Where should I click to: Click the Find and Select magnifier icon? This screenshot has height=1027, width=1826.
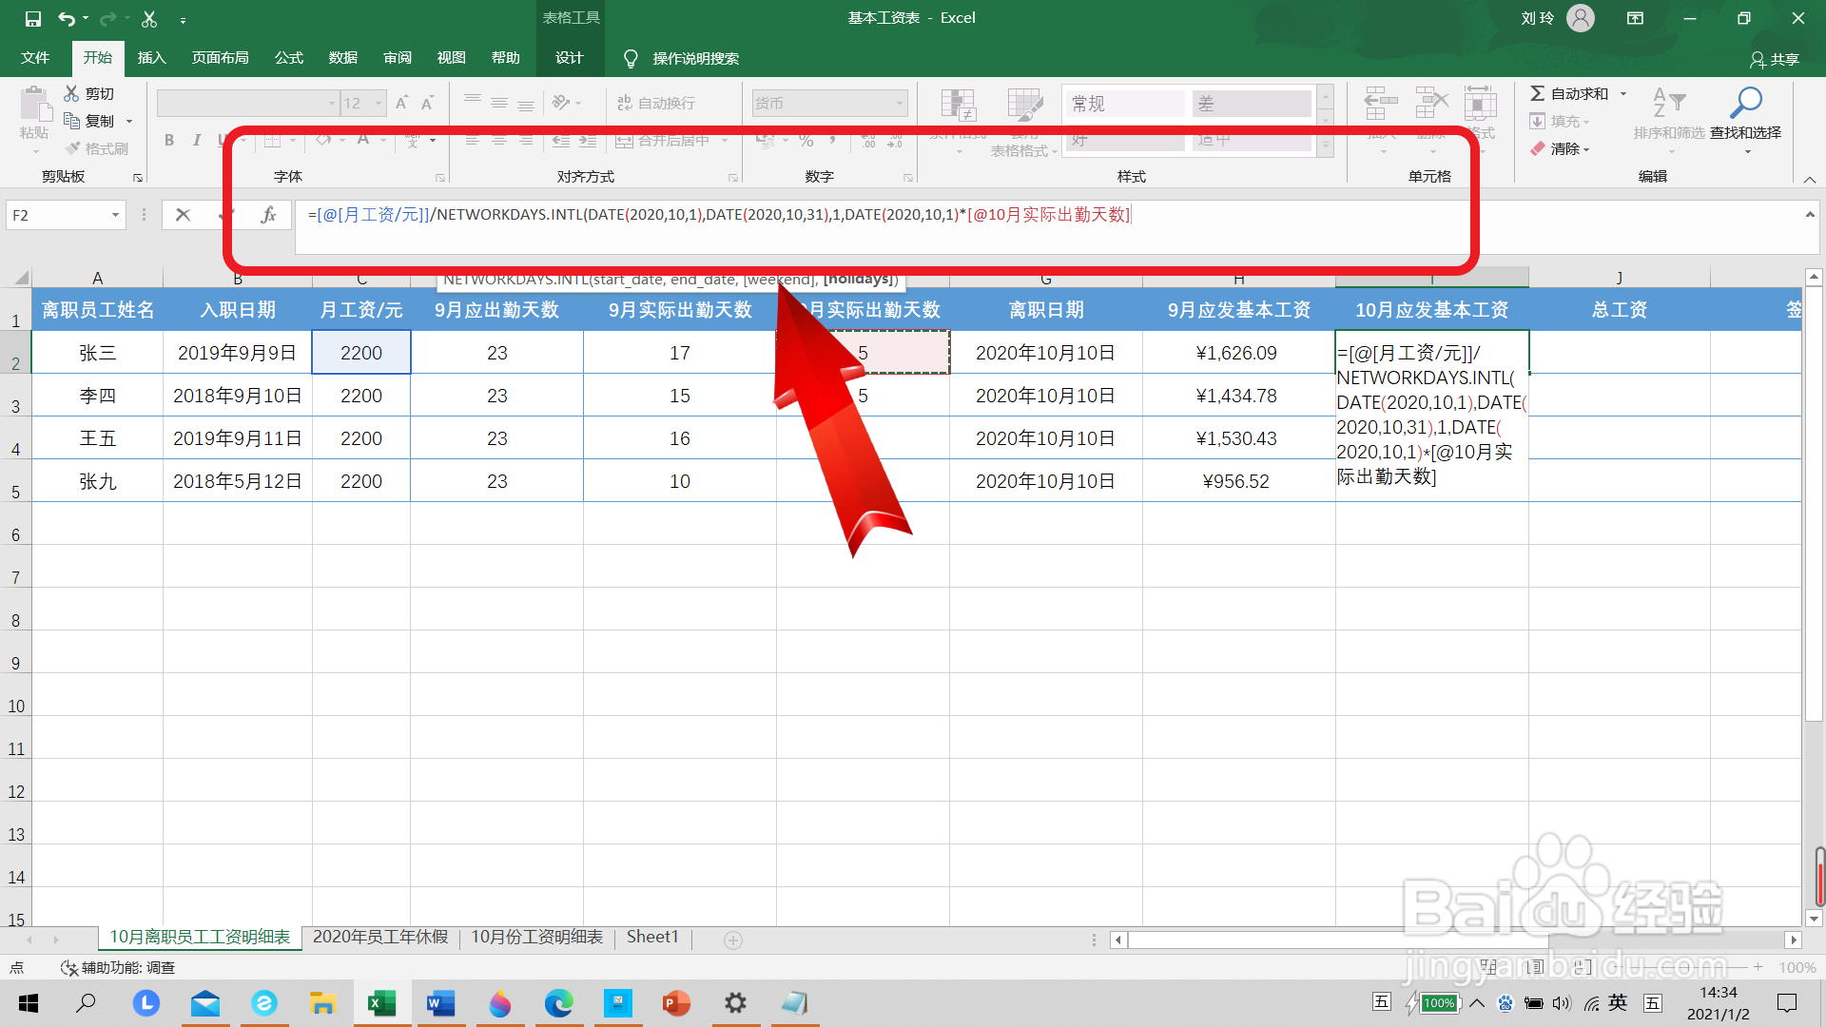click(x=1745, y=103)
